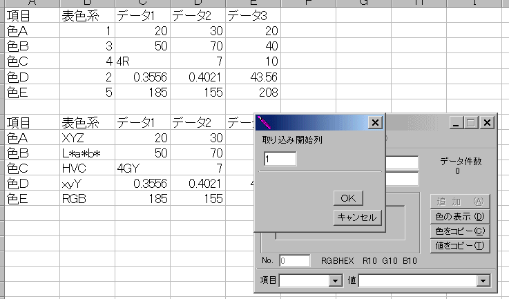
Task: Select the 4R cell in 色C row
Action: (x=143, y=61)
